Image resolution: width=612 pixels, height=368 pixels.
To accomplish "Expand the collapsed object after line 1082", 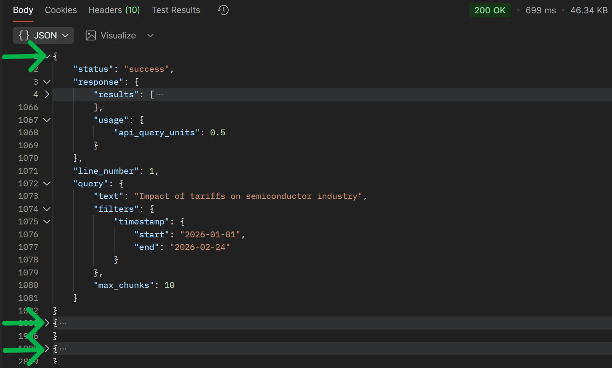I will (x=47, y=322).
